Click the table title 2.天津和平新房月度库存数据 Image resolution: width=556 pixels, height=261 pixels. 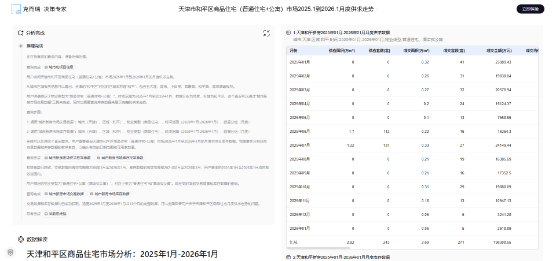342,257
